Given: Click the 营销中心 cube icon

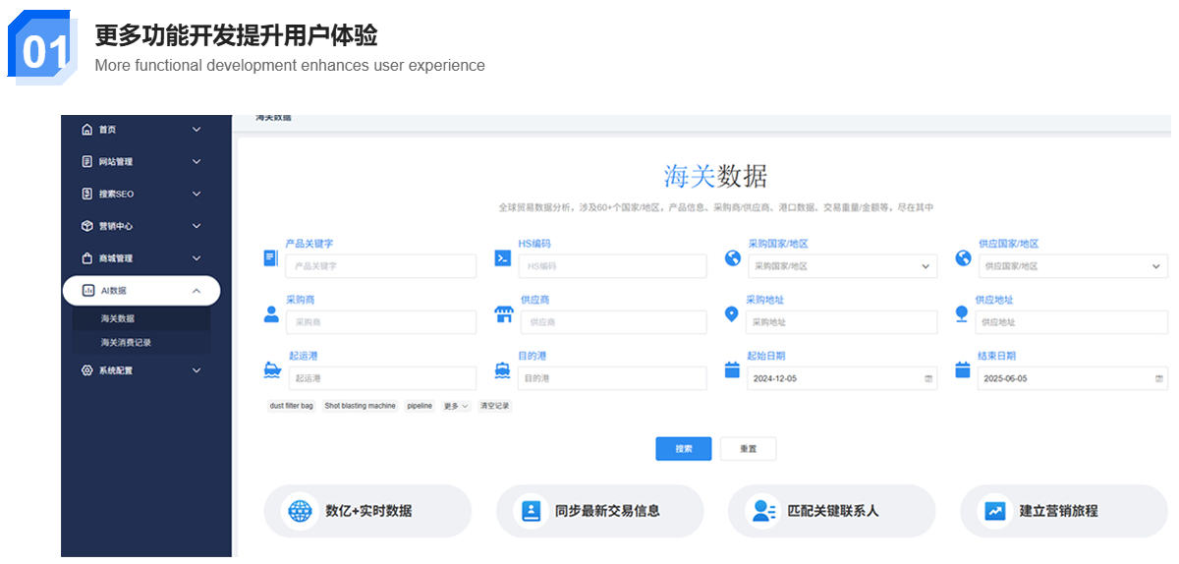Looking at the screenshot, I should click(x=87, y=226).
